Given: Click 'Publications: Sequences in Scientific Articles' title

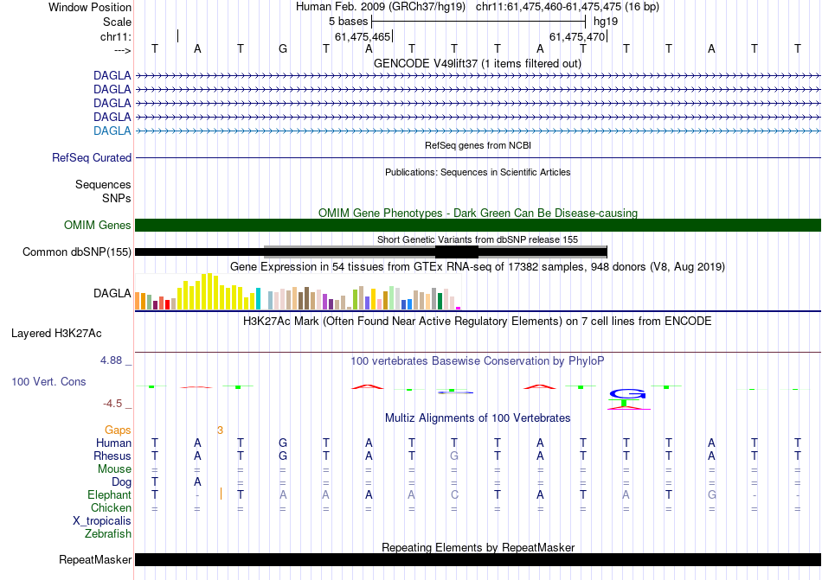Looking at the screenshot, I should pyautogui.click(x=478, y=172).
